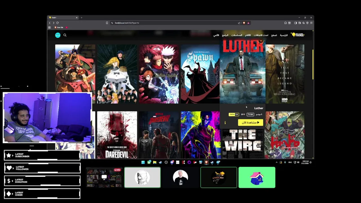
Task: Open the red mecha anime poster
Action: tap(75, 74)
